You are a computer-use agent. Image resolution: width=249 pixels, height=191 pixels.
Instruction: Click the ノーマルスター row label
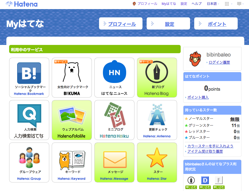pos(201,119)
